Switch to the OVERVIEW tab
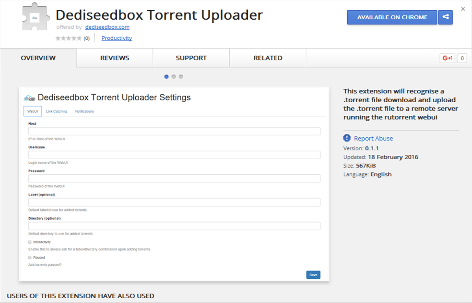The width and height of the screenshot is (472, 303). pos(38,58)
